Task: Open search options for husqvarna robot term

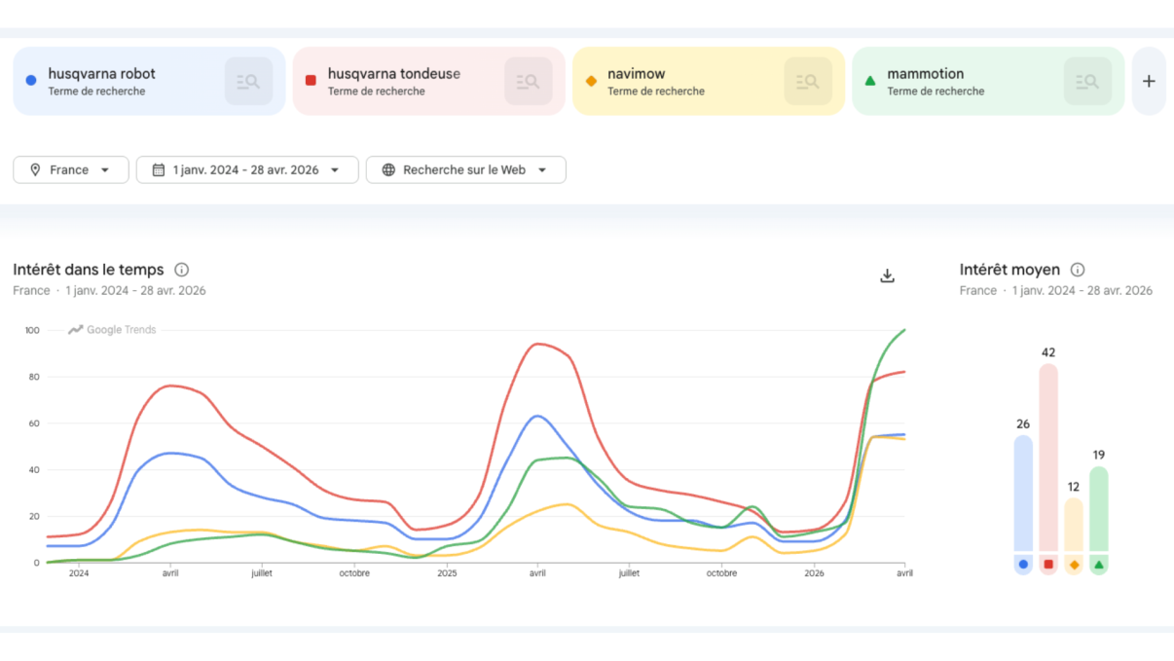Action: 247,81
